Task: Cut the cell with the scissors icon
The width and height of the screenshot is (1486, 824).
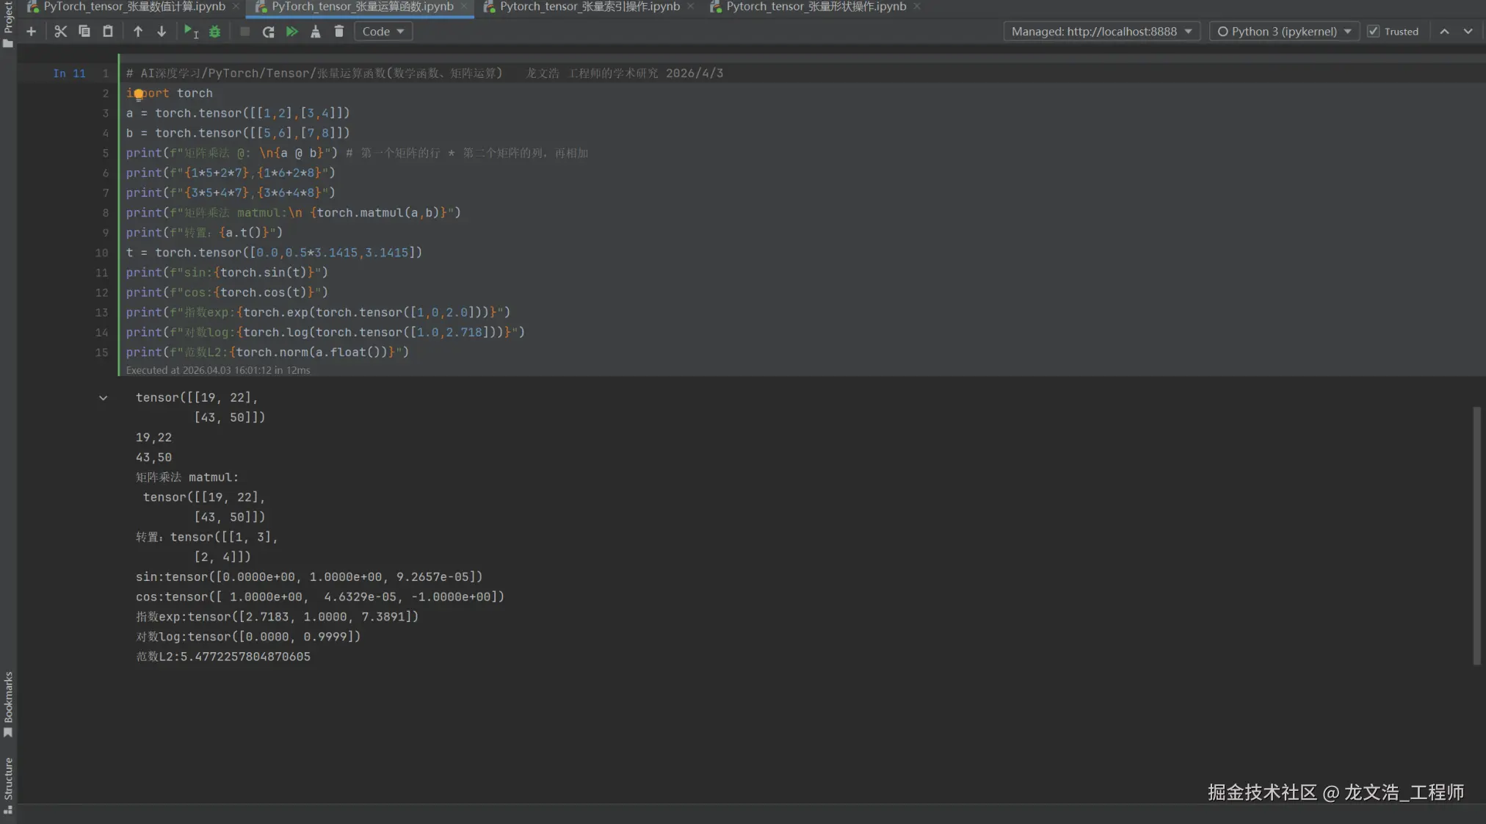Action: pyautogui.click(x=60, y=32)
